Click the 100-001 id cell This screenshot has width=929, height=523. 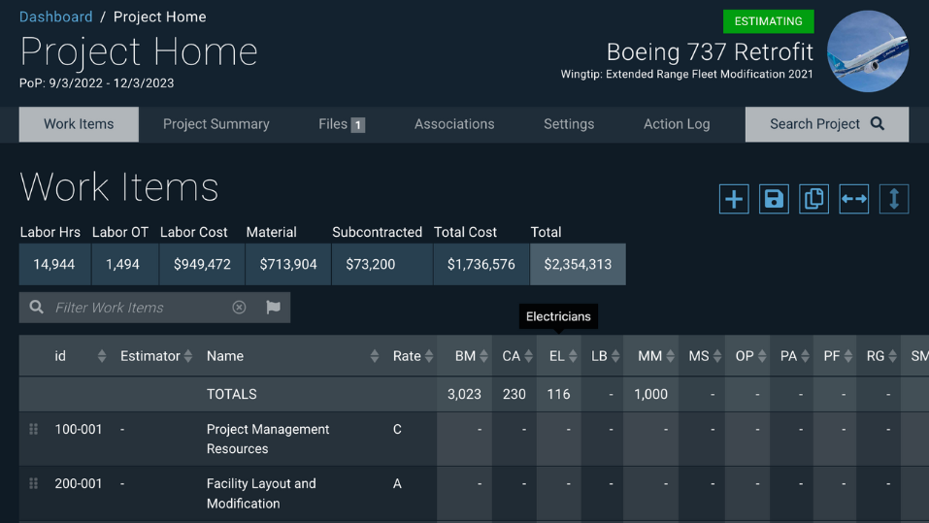pyautogui.click(x=79, y=430)
